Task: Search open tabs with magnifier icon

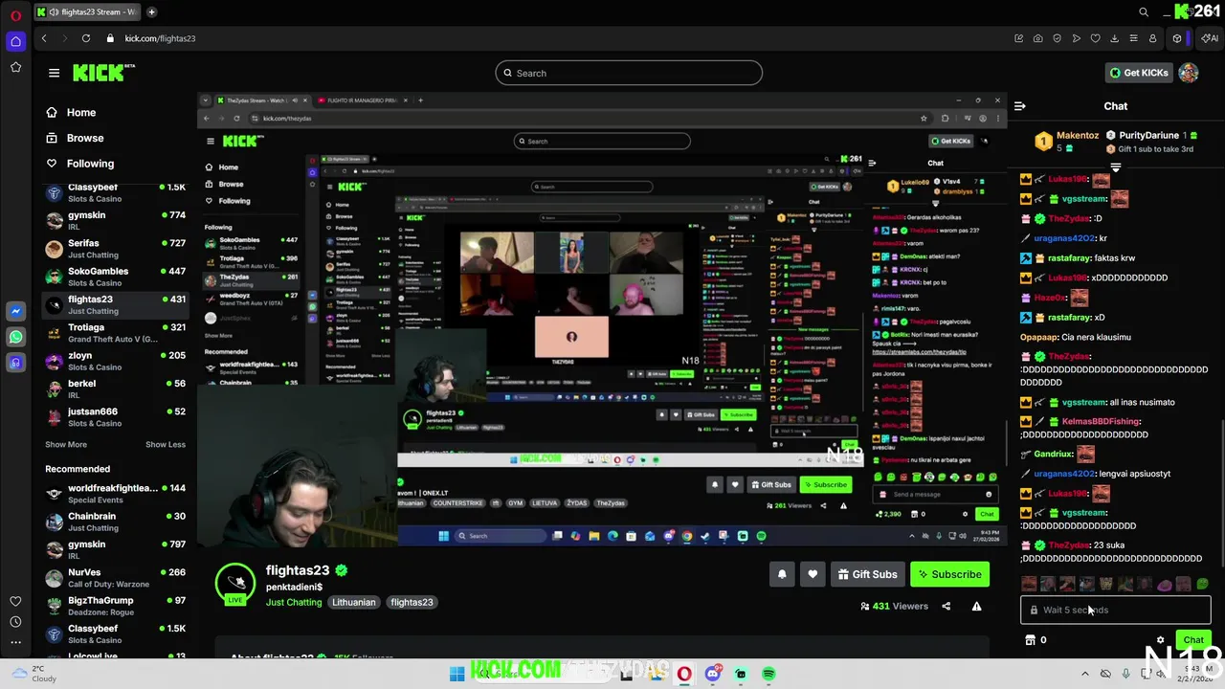Action: (x=1144, y=12)
